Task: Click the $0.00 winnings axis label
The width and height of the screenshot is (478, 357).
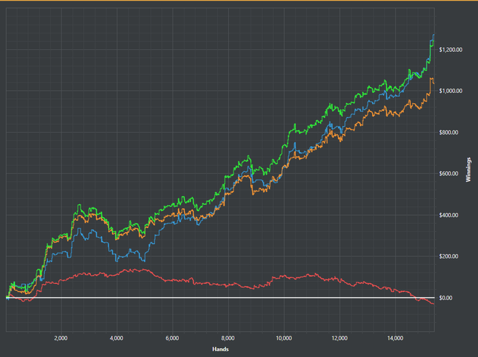Action: point(446,298)
